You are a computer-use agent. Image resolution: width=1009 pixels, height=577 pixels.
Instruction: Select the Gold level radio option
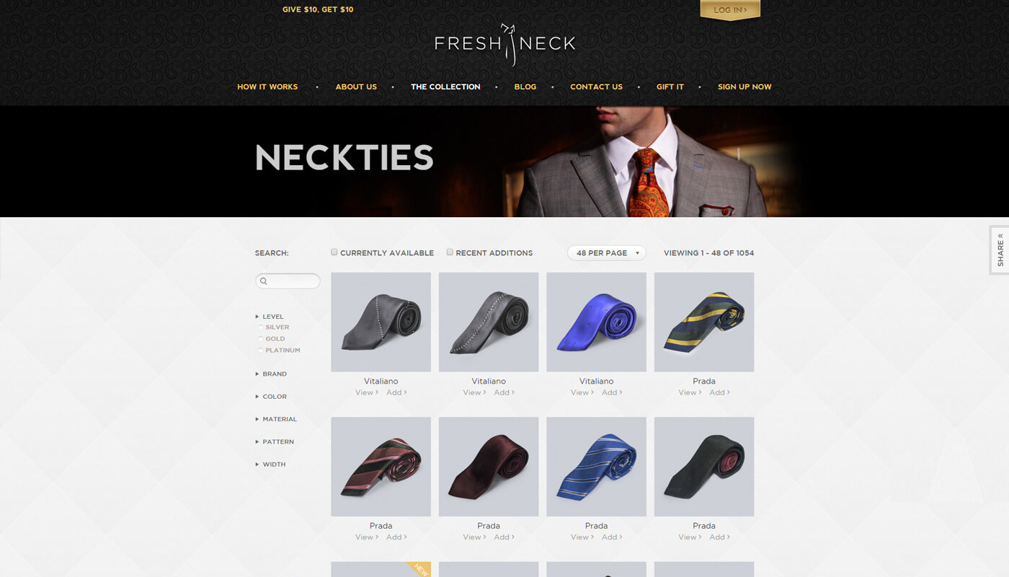(261, 339)
